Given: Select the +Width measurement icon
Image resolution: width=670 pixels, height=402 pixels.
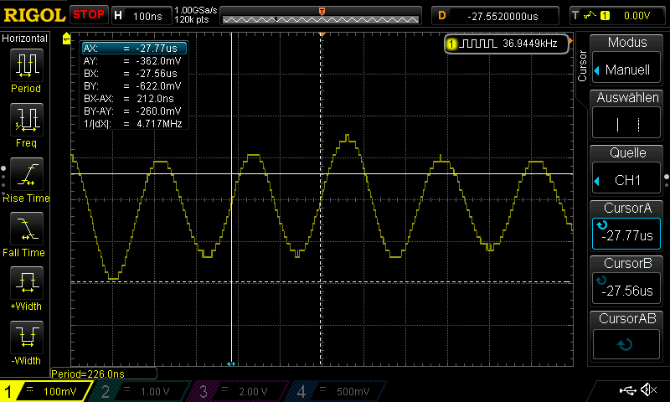Looking at the screenshot, I should pos(27,282).
